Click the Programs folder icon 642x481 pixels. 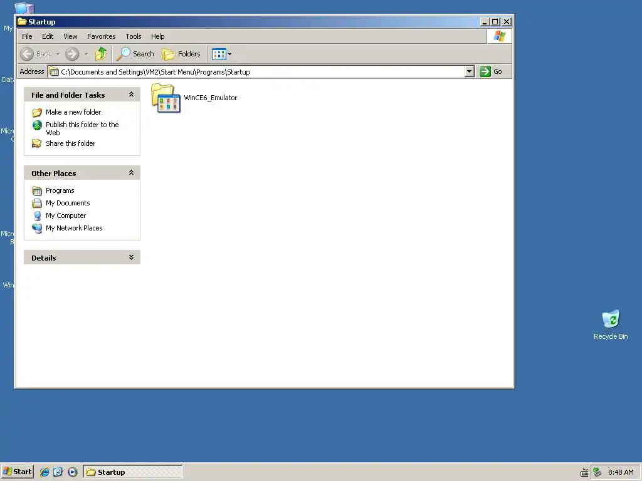pyautogui.click(x=37, y=191)
